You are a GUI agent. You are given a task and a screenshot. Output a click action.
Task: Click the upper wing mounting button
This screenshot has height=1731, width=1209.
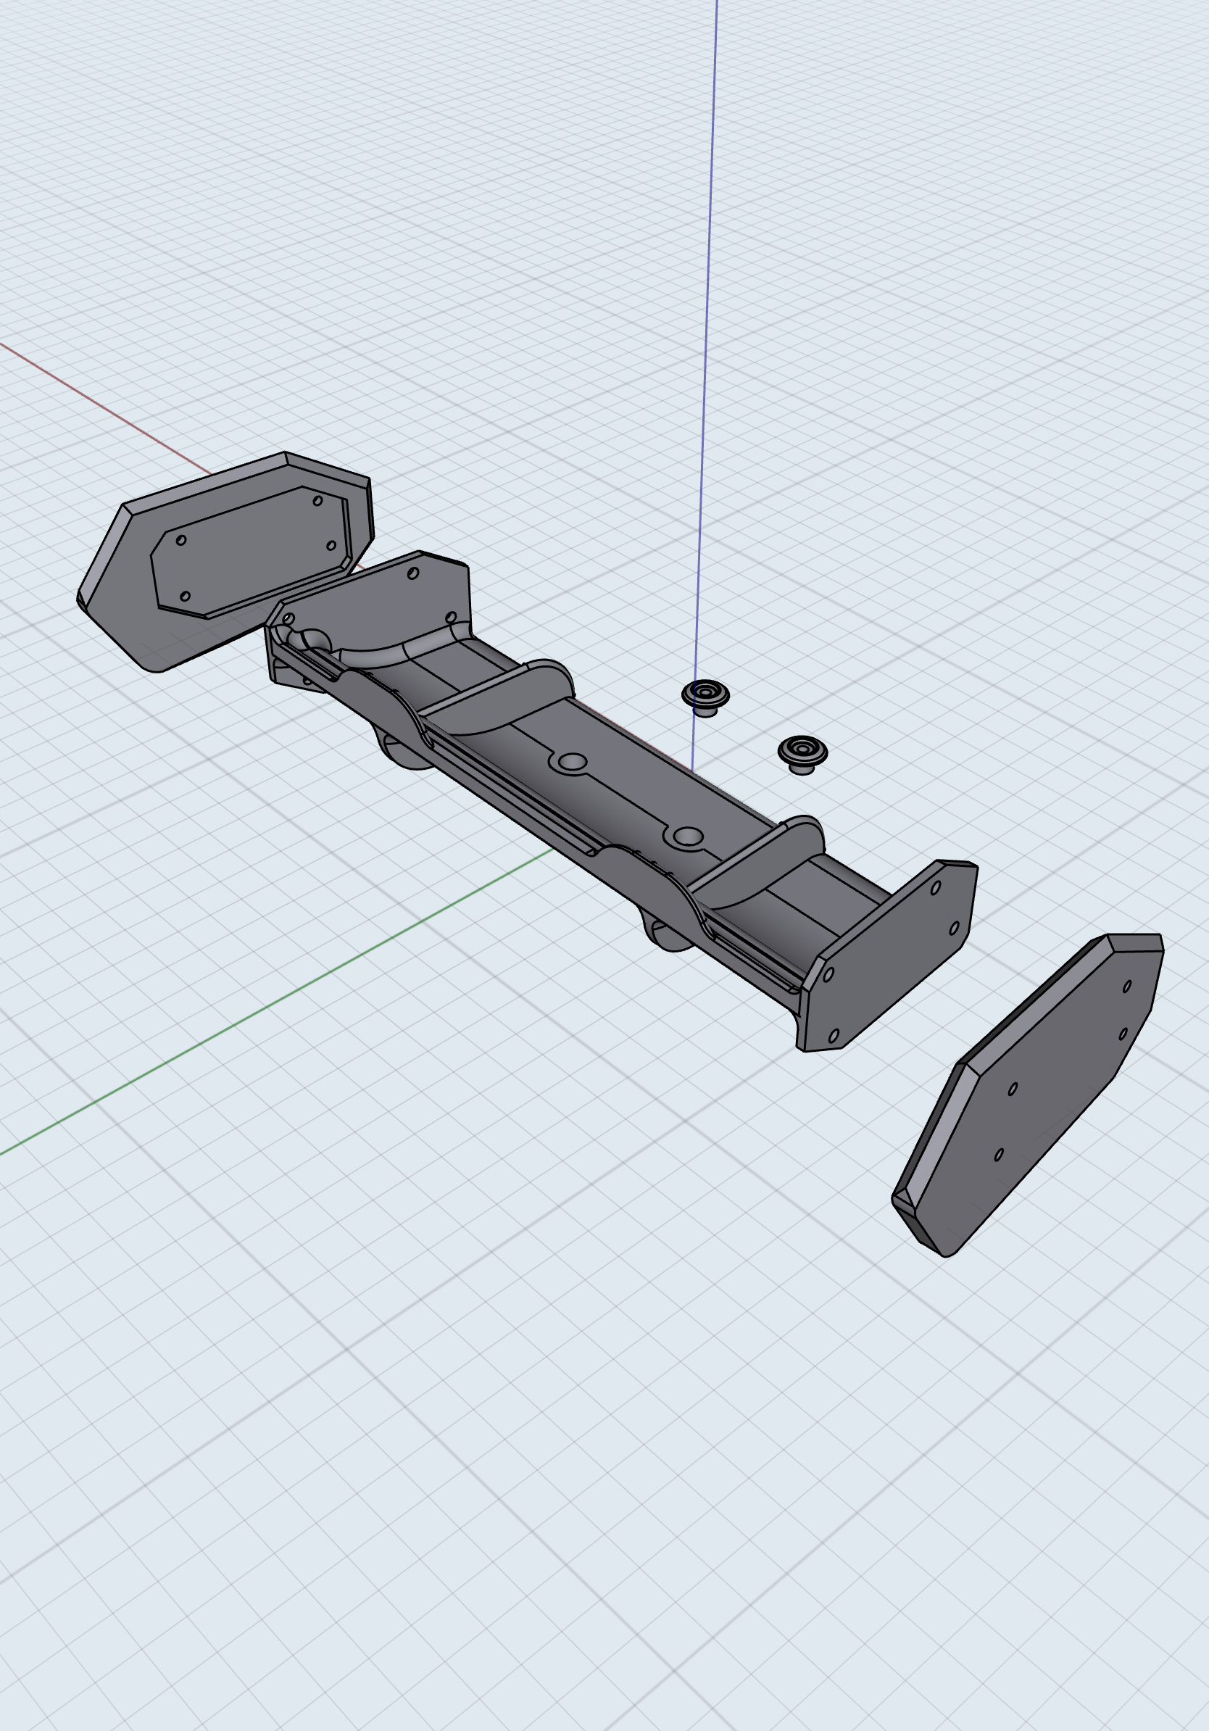(706, 694)
